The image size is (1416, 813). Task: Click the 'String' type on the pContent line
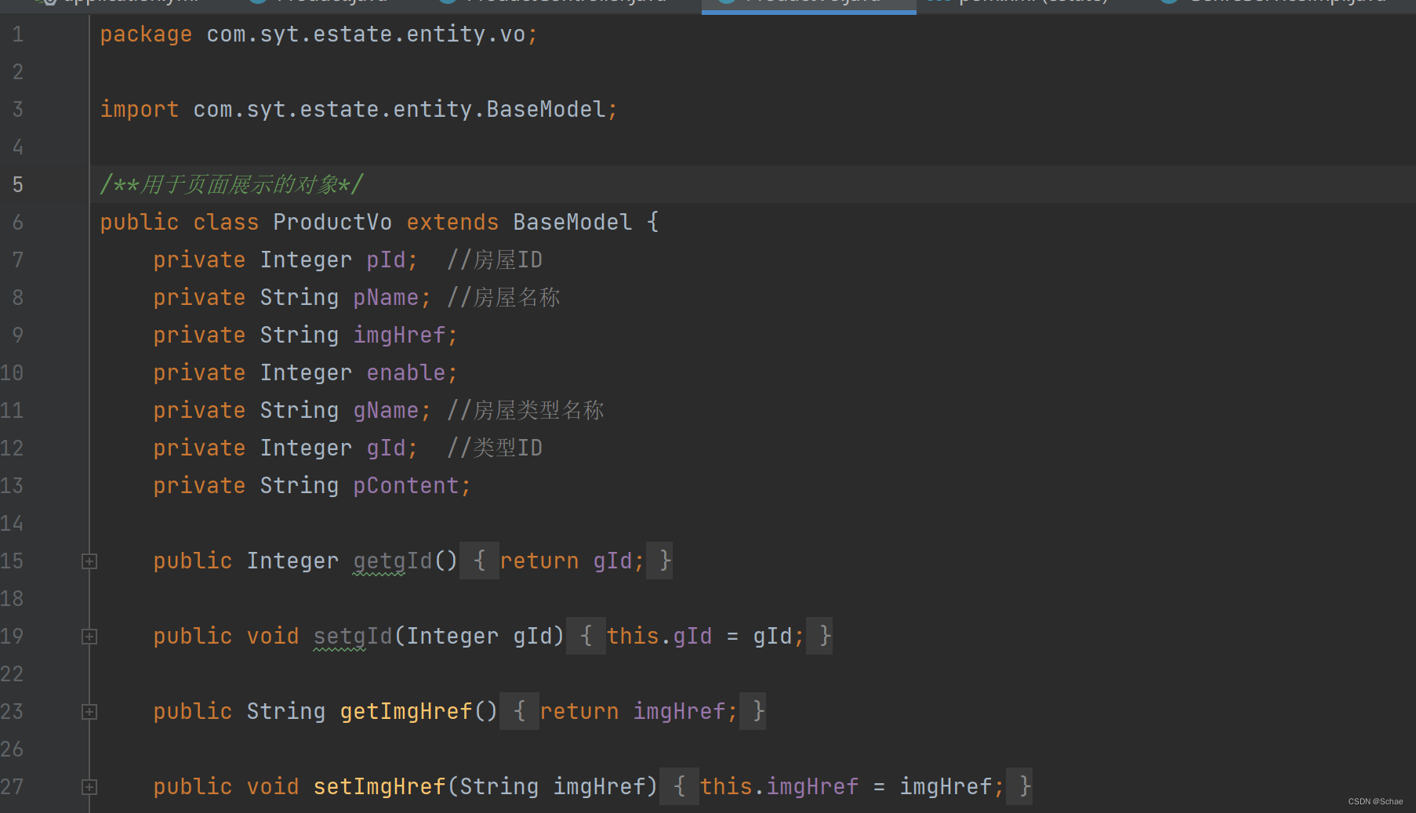click(x=300, y=486)
